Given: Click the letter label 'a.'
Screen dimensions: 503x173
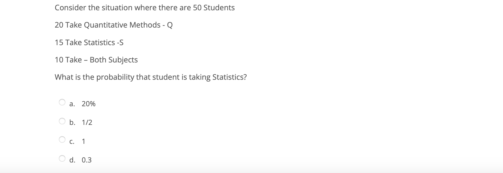Looking at the screenshot, I should click(72, 104).
